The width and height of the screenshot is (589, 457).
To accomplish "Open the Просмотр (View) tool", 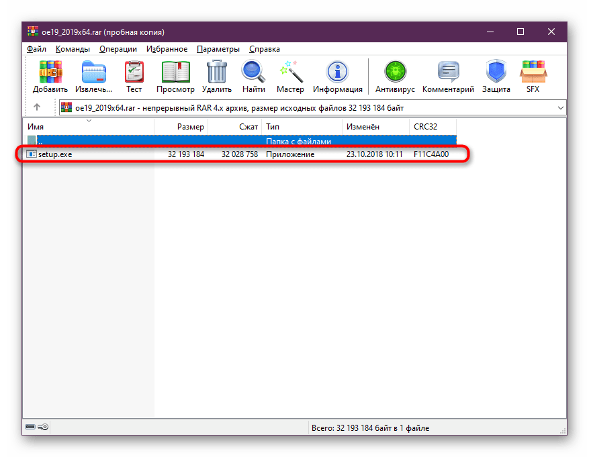I will point(175,76).
